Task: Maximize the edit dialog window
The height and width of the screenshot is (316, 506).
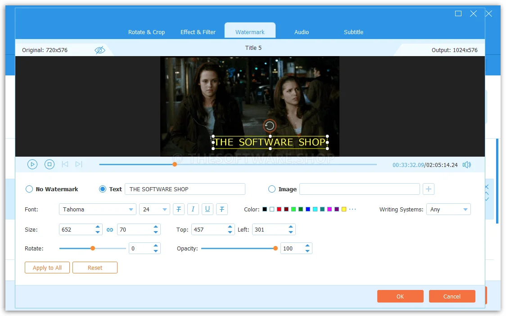Action: point(458,13)
